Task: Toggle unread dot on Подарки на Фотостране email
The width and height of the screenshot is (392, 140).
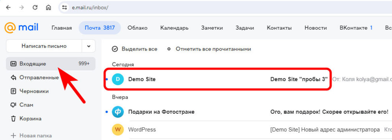Action: pyautogui.click(x=107, y=112)
